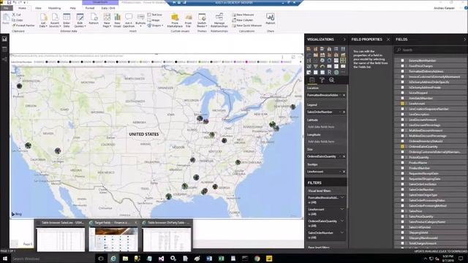Expand the FormattedInvoiceAddress visual level filter
This screenshot has height=263, width=468.
click(x=342, y=197)
